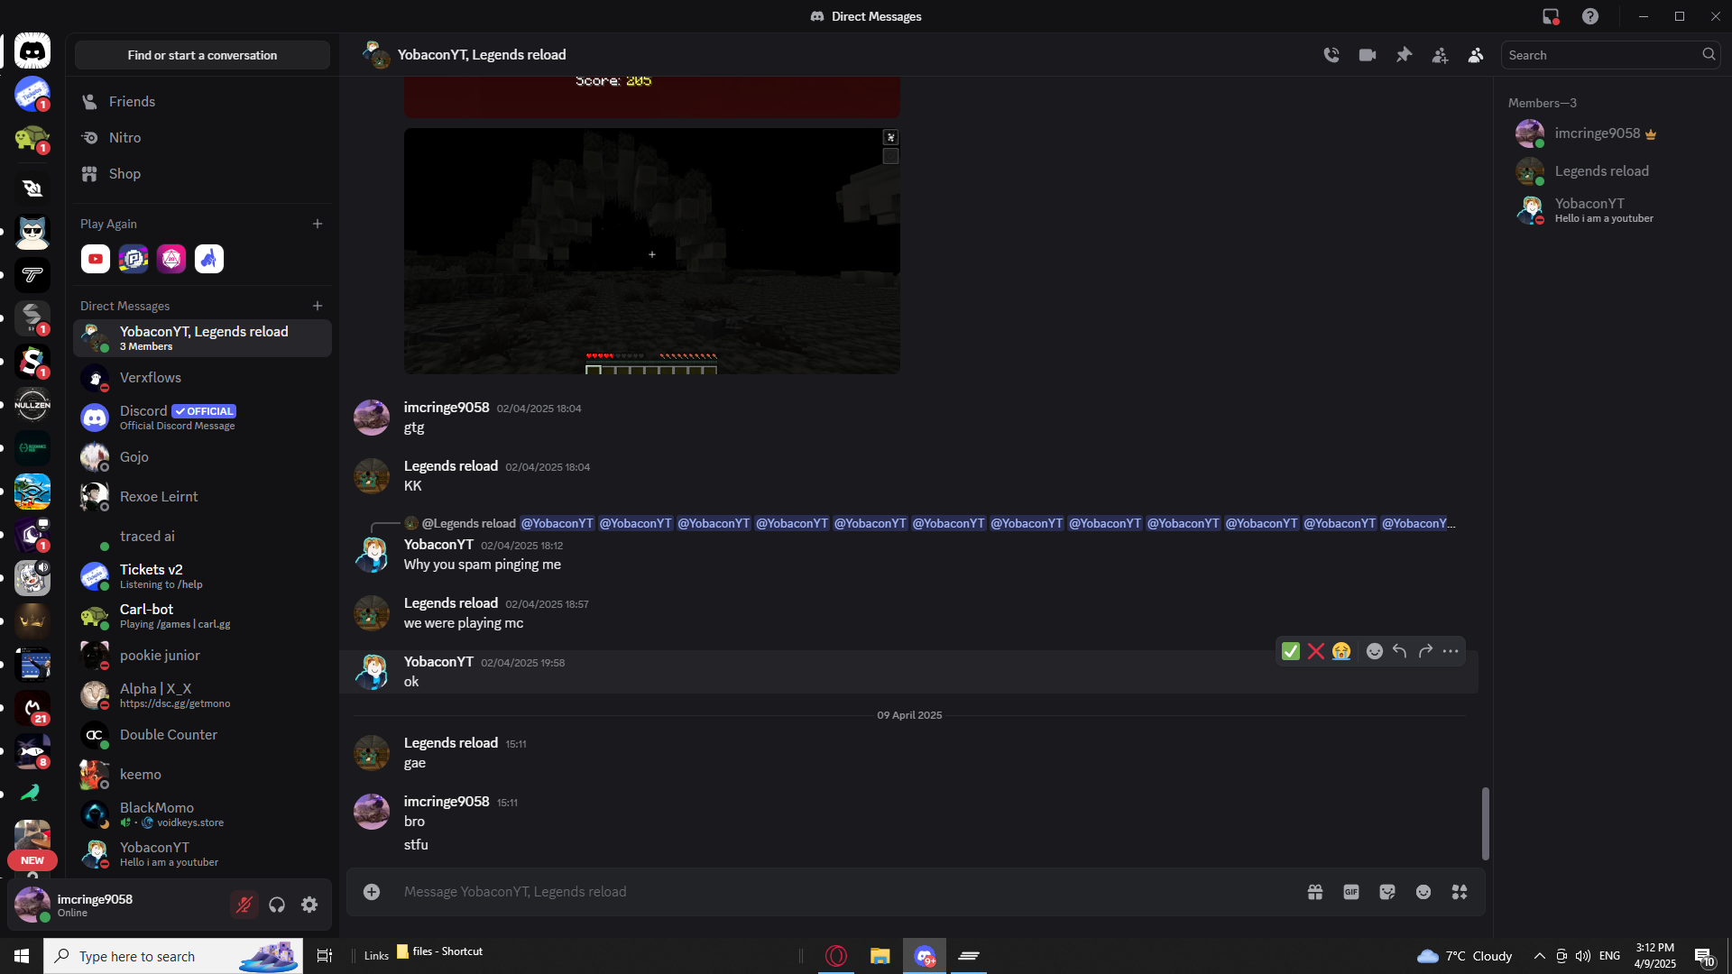Send a gift from the message bar
Screen dimensions: 1732x974
tap(1315, 892)
